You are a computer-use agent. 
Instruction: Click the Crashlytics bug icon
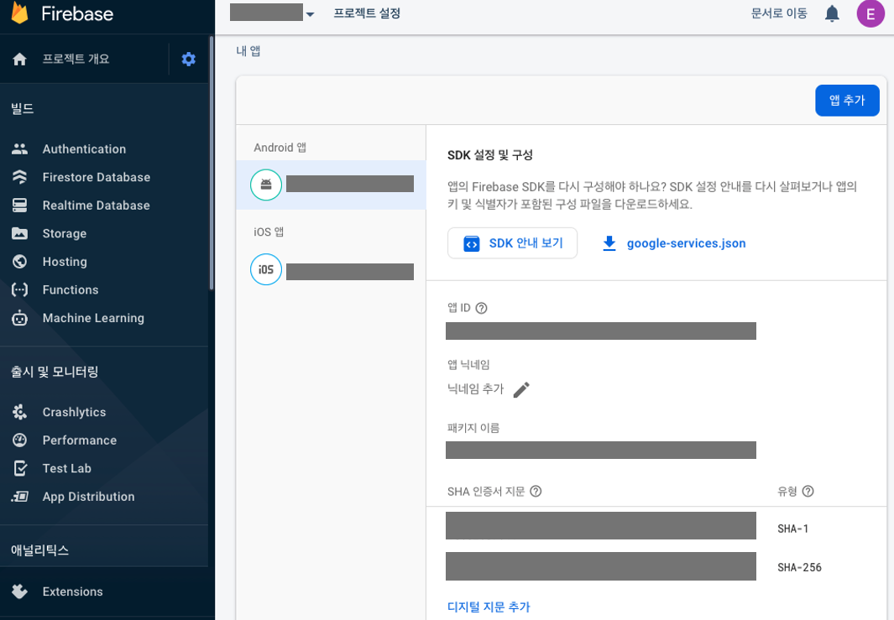tap(19, 412)
